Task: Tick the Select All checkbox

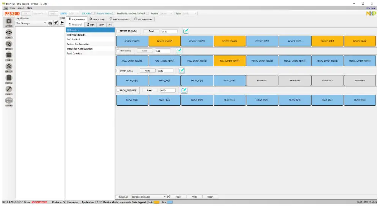Action: [x=117, y=197]
